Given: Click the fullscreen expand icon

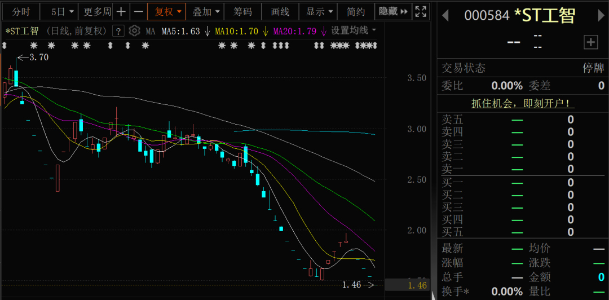Looking at the screenshot, I should (421, 11).
